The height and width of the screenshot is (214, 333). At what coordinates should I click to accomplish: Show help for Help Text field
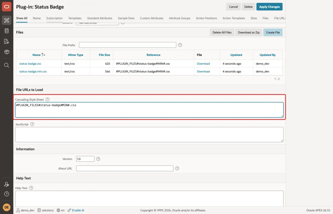point(31,188)
